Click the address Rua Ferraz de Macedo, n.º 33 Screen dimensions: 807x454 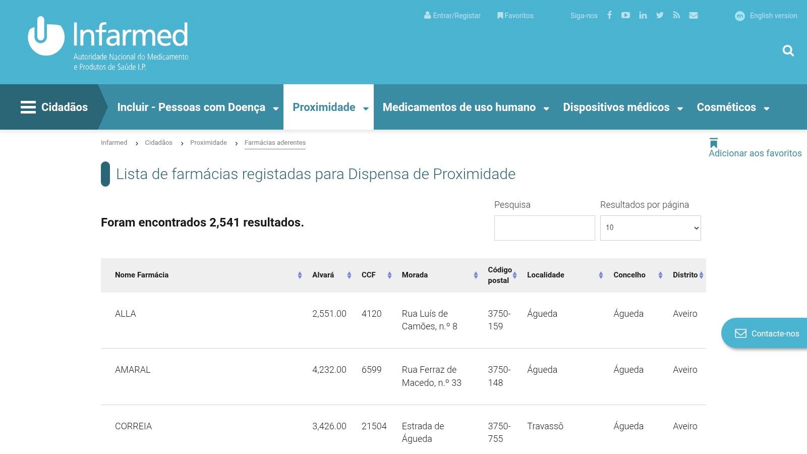[432, 376]
